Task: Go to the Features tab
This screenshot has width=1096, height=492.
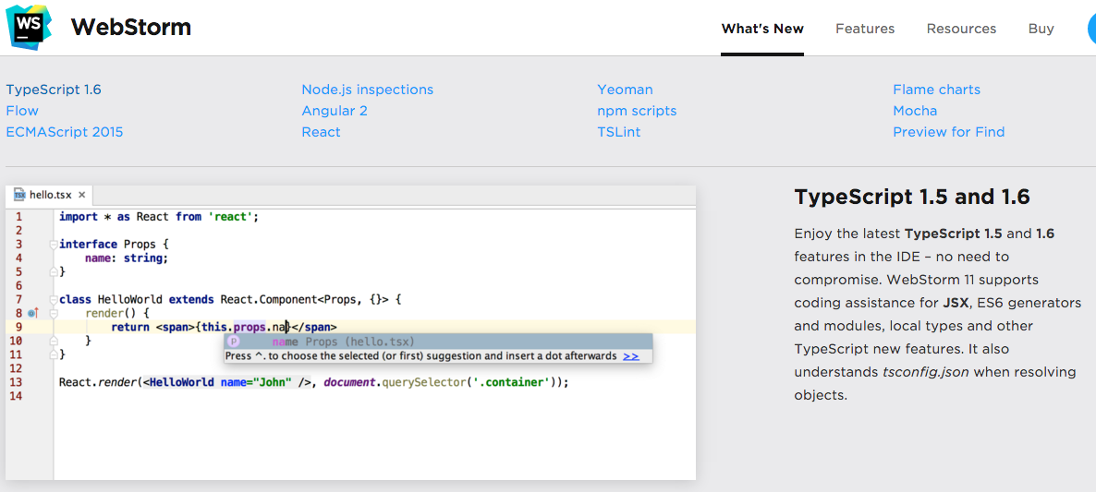Action: (865, 29)
